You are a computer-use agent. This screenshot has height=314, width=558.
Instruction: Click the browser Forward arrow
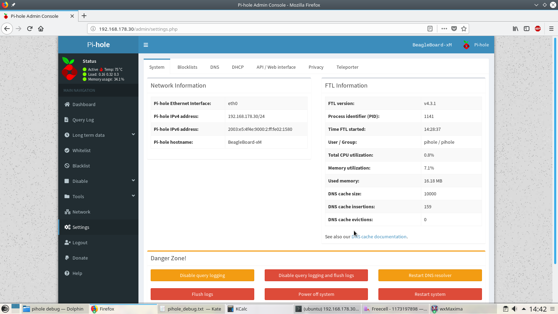19,29
